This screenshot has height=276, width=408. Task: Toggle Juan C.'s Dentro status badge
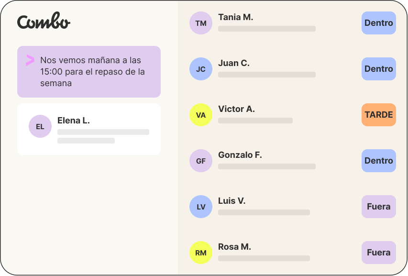[378, 69]
